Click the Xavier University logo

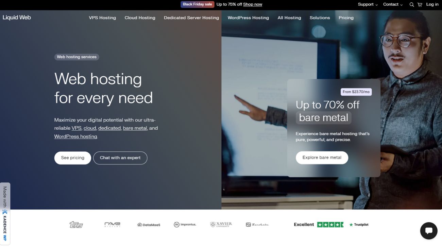[221, 225]
